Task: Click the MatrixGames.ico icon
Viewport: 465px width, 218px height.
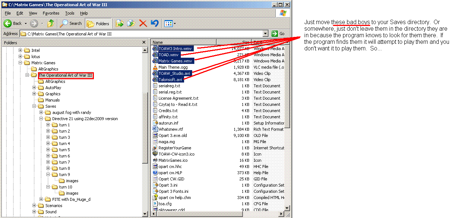Action: (155, 160)
